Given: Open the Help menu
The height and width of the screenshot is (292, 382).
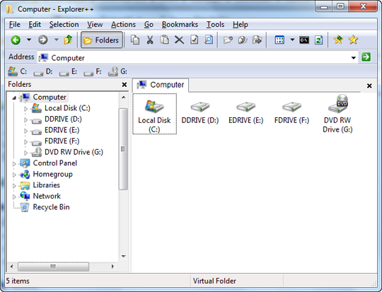Looking at the screenshot, I should 241,25.
